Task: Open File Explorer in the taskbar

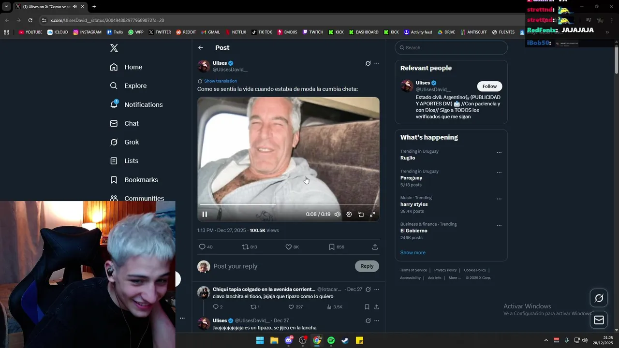Action: pyautogui.click(x=274, y=340)
